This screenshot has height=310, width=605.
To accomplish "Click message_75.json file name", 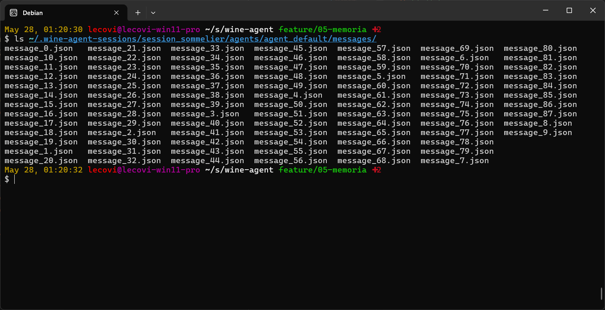I will click(457, 114).
